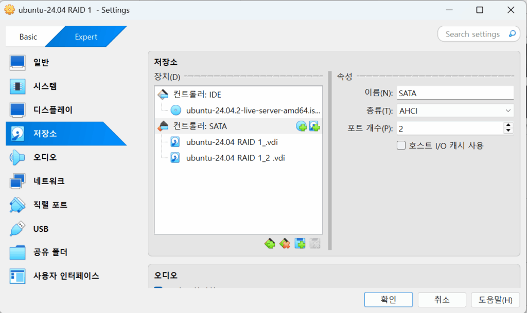This screenshot has height=313, width=527.
Task: Open the USB settings category
Action: click(x=66, y=229)
